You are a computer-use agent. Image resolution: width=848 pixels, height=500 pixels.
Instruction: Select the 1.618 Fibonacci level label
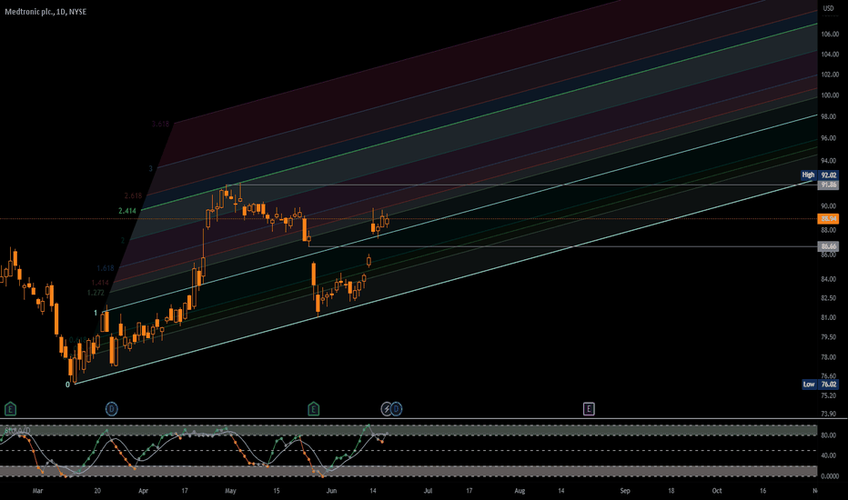[106, 268]
